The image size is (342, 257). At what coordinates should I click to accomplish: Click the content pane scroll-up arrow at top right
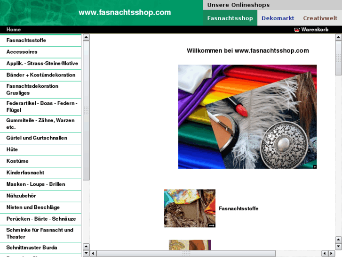[338, 37]
